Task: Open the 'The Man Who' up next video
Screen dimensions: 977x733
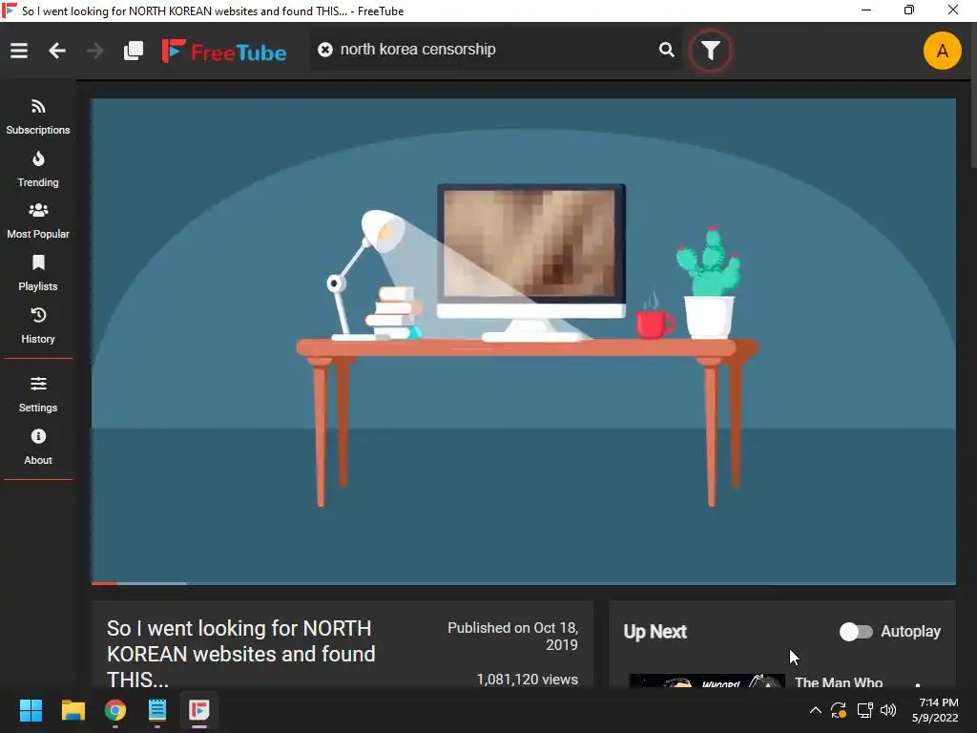Action: 838,682
